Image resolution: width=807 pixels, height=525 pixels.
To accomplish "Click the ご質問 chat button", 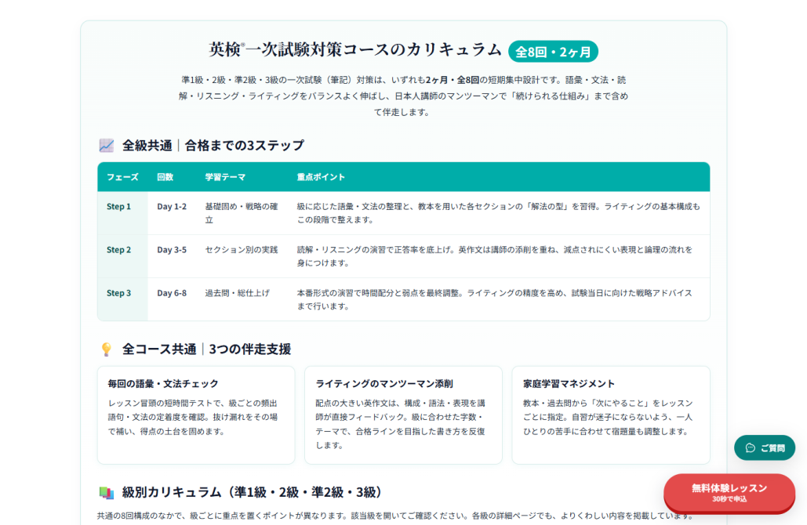I will coord(765,447).
